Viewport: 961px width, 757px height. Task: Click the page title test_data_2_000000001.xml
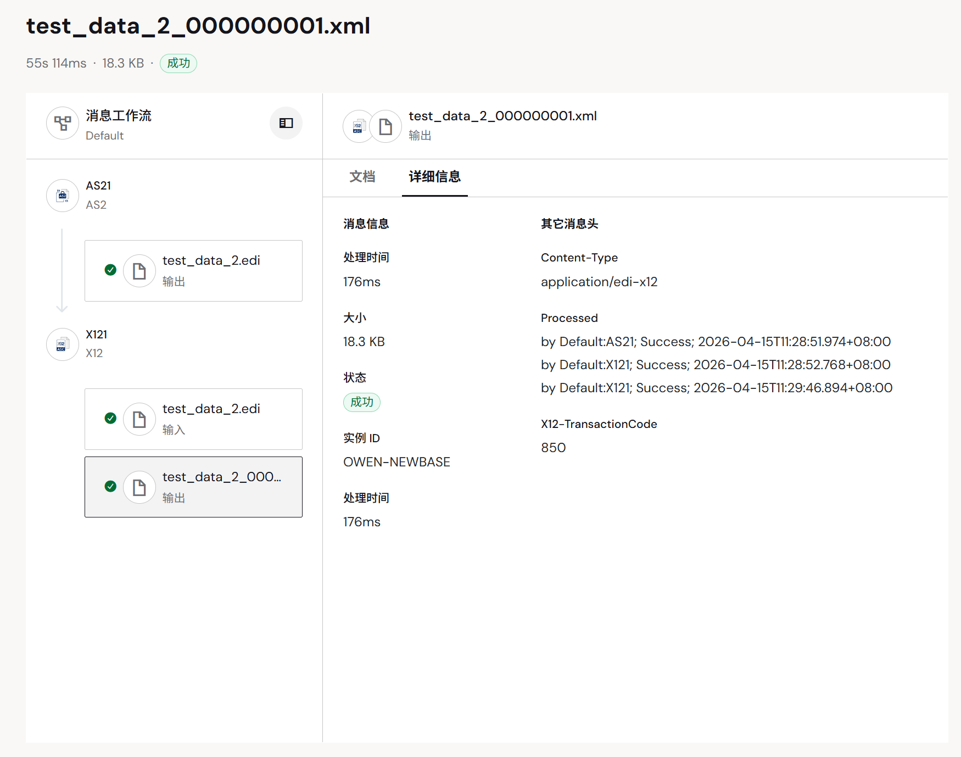pos(198,26)
